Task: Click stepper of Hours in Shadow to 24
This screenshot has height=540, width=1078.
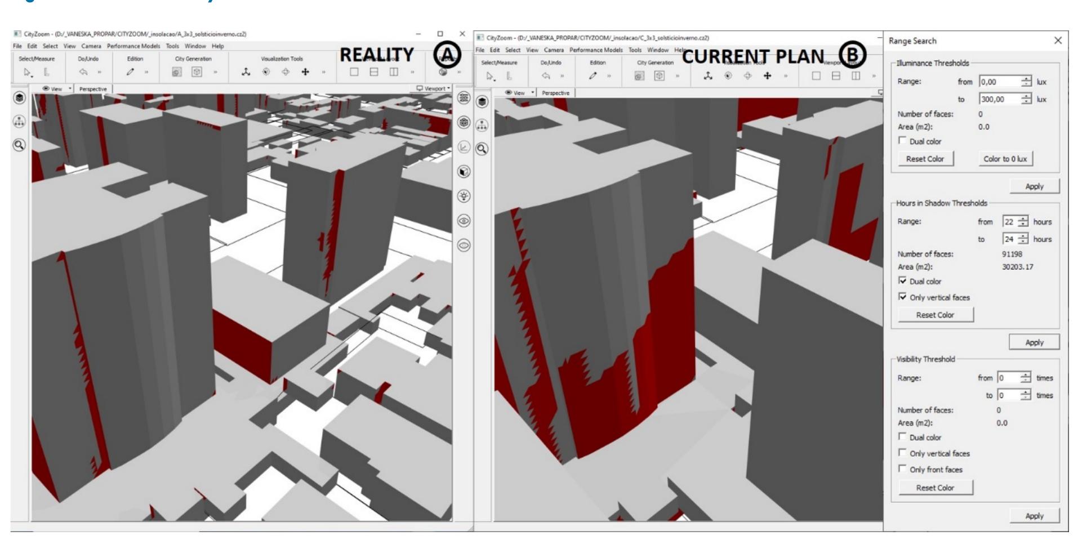Action: [x=1023, y=239]
